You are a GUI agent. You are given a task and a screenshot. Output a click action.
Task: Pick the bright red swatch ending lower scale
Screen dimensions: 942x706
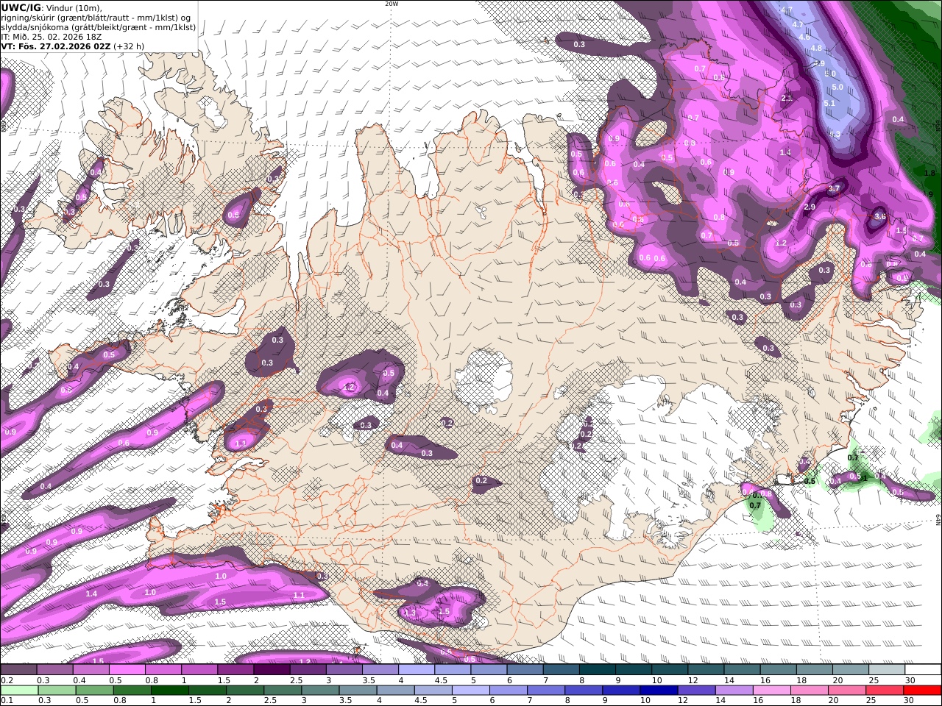coord(921,691)
